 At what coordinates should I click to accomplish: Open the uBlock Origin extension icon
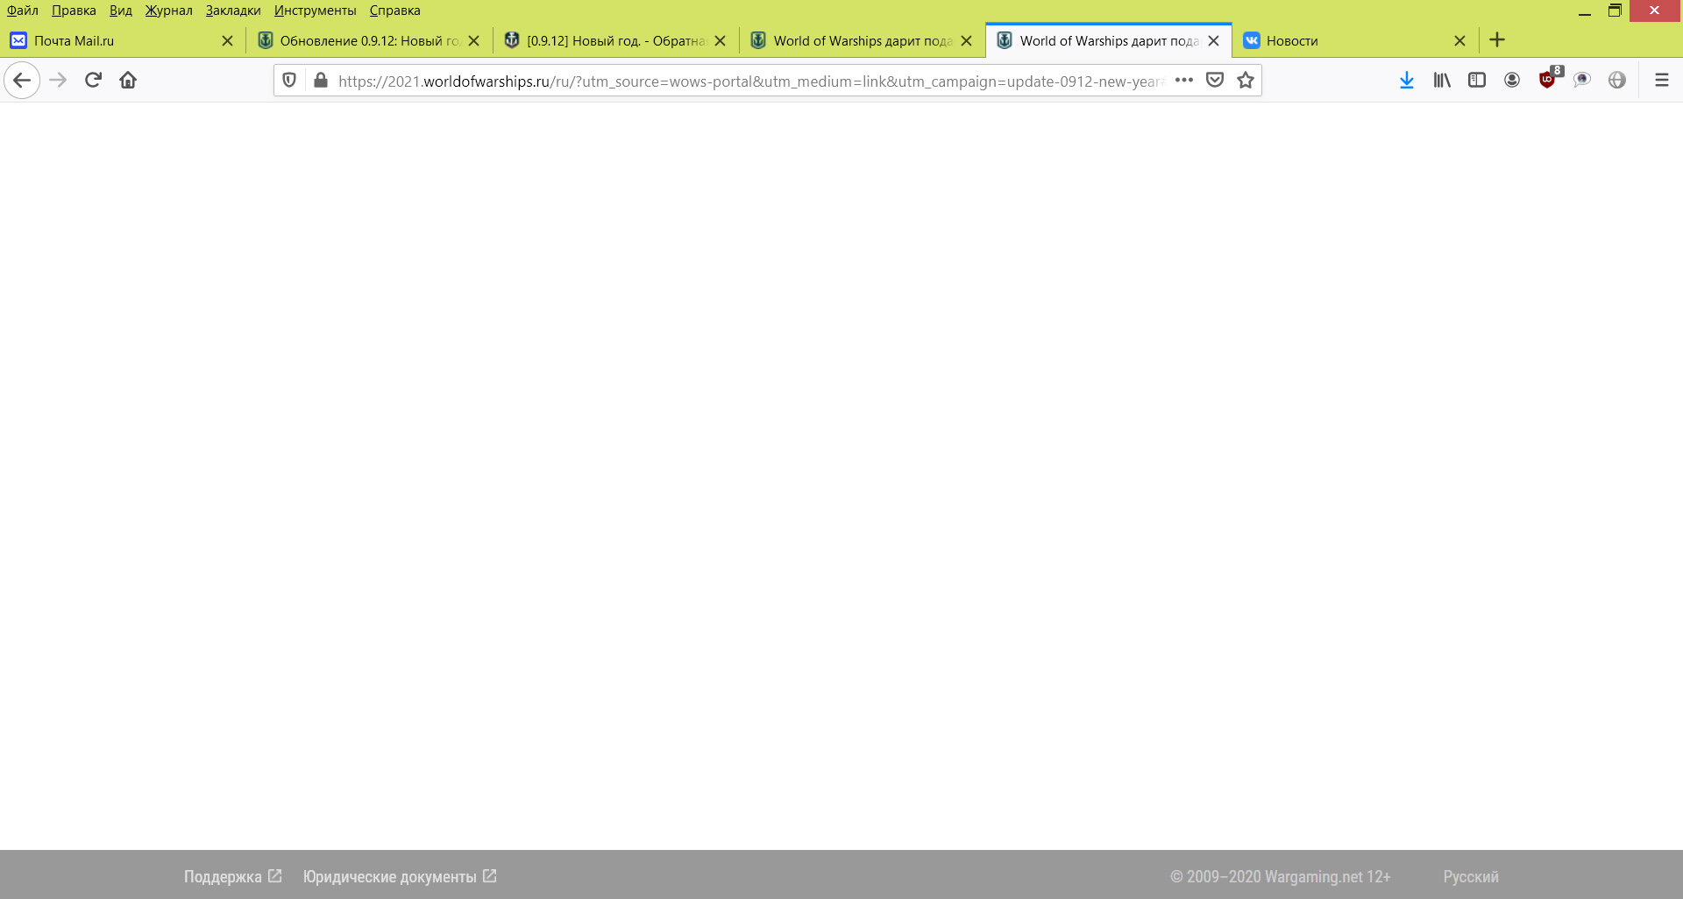[x=1547, y=80]
